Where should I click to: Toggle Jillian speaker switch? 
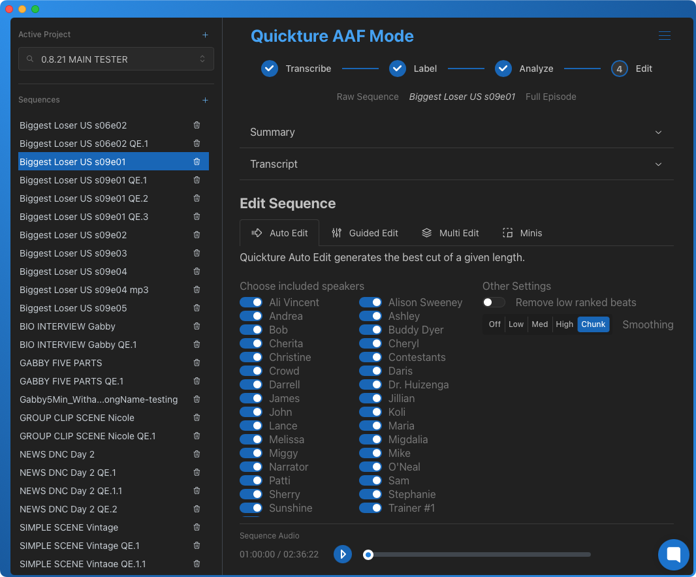pos(370,398)
